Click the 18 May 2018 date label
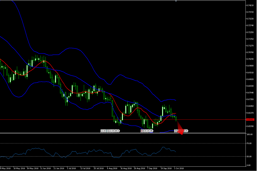 point(19,168)
